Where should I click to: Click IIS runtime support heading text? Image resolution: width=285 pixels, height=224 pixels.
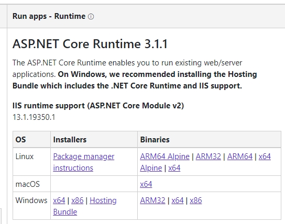pos(98,106)
